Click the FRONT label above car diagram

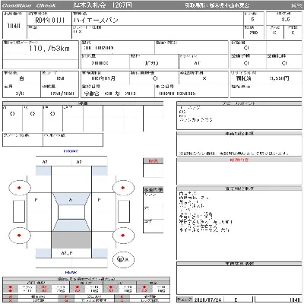click(71, 151)
